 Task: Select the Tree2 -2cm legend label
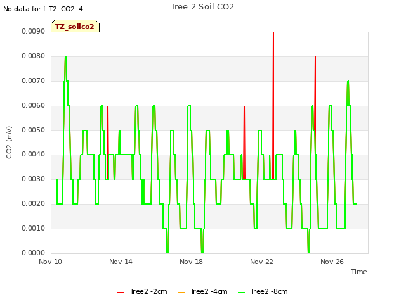(x=148, y=291)
